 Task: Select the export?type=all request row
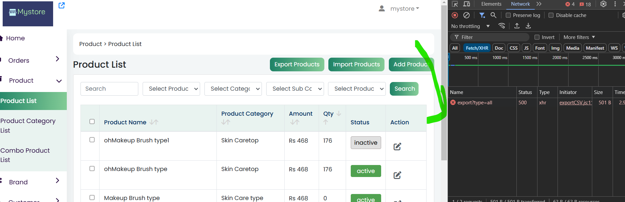[536, 103]
